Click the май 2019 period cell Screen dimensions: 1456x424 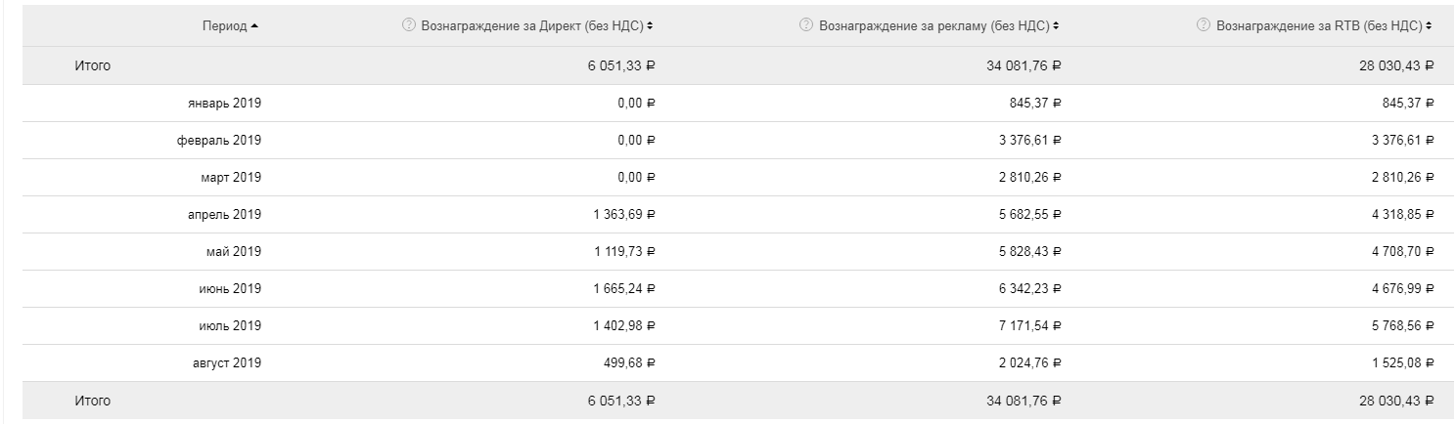point(233,251)
